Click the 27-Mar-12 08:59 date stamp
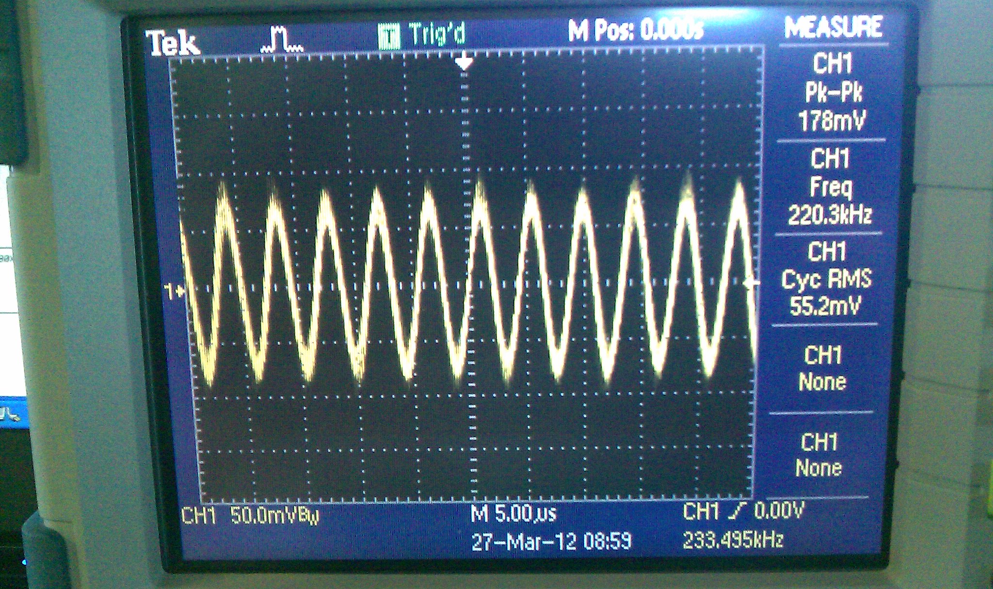Image resolution: width=993 pixels, height=589 pixels. [x=551, y=542]
